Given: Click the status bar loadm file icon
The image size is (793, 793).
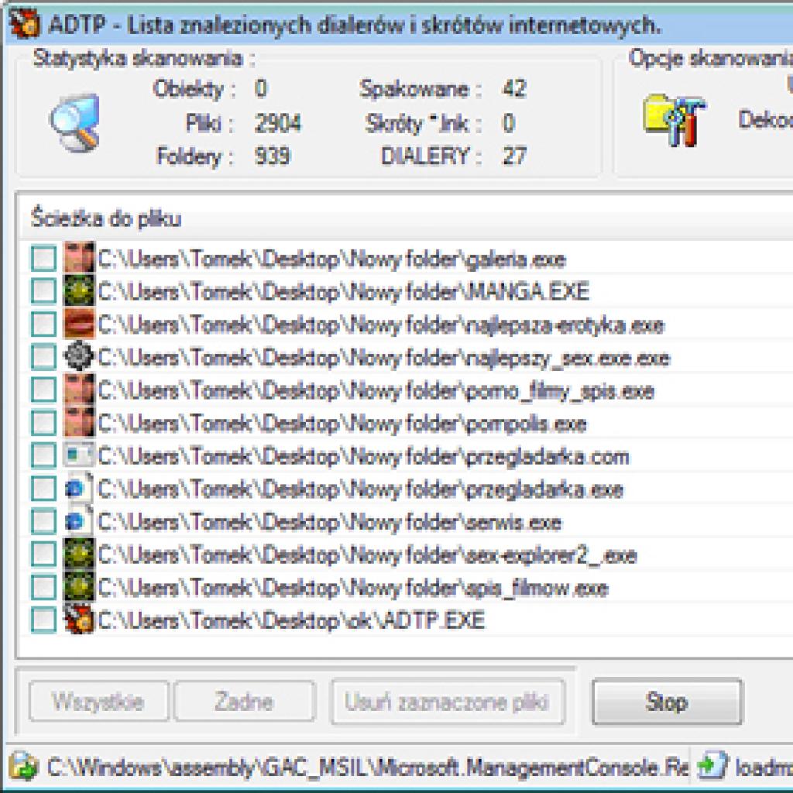Looking at the screenshot, I should (713, 766).
